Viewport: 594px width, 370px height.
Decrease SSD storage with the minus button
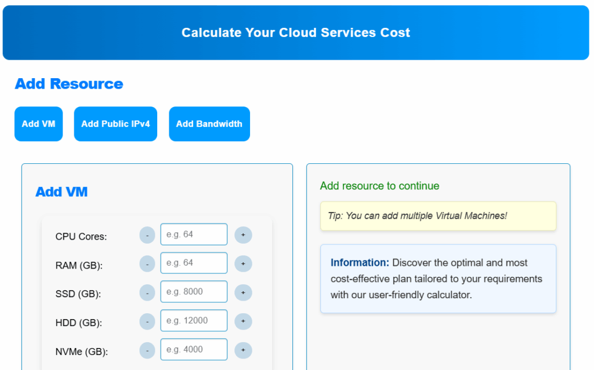147,292
